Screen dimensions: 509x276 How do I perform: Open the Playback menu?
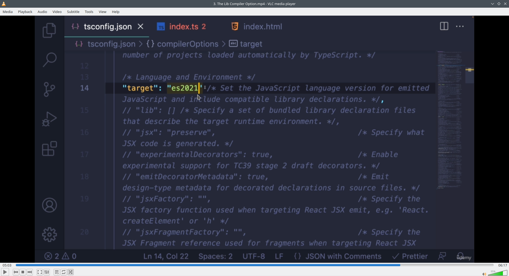tap(25, 12)
